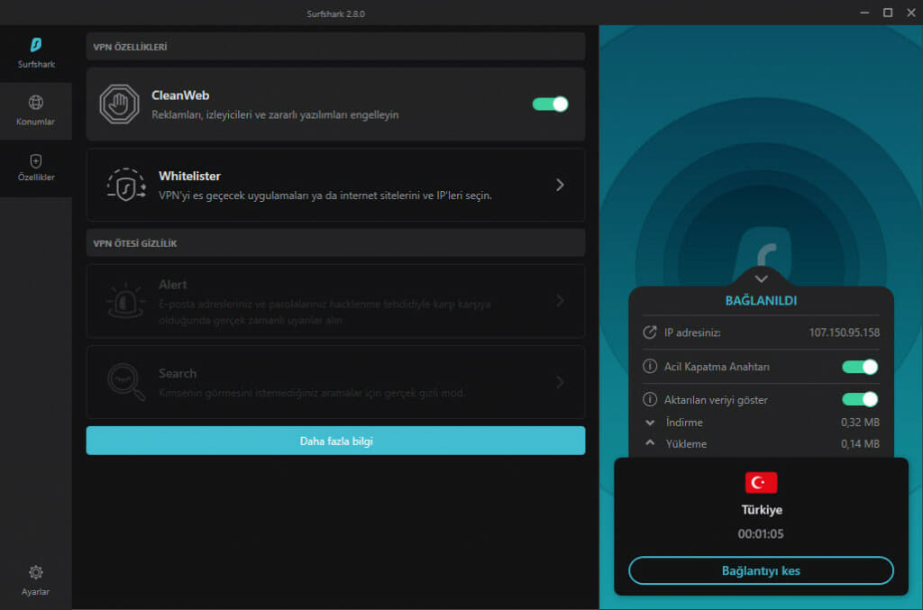This screenshot has height=610, width=923.
Task: Open Whitelister via its chevron arrow
Action: [x=560, y=185]
